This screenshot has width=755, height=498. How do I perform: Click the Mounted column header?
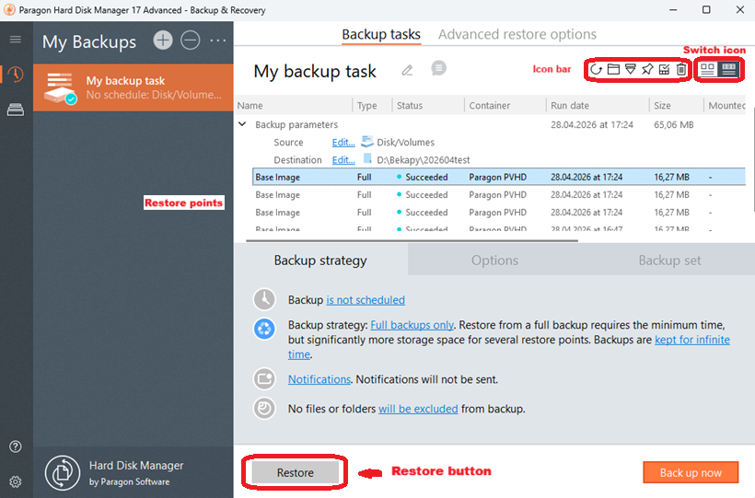[726, 106]
